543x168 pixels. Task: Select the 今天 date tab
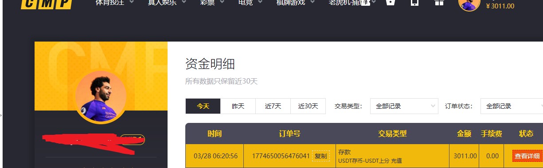(x=203, y=106)
